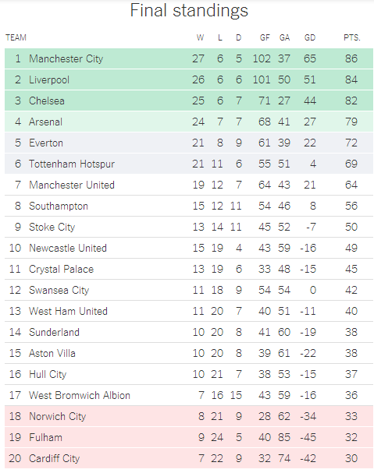Open the Liverpool team row
The image size is (374, 473).
pyautogui.click(x=189, y=79)
